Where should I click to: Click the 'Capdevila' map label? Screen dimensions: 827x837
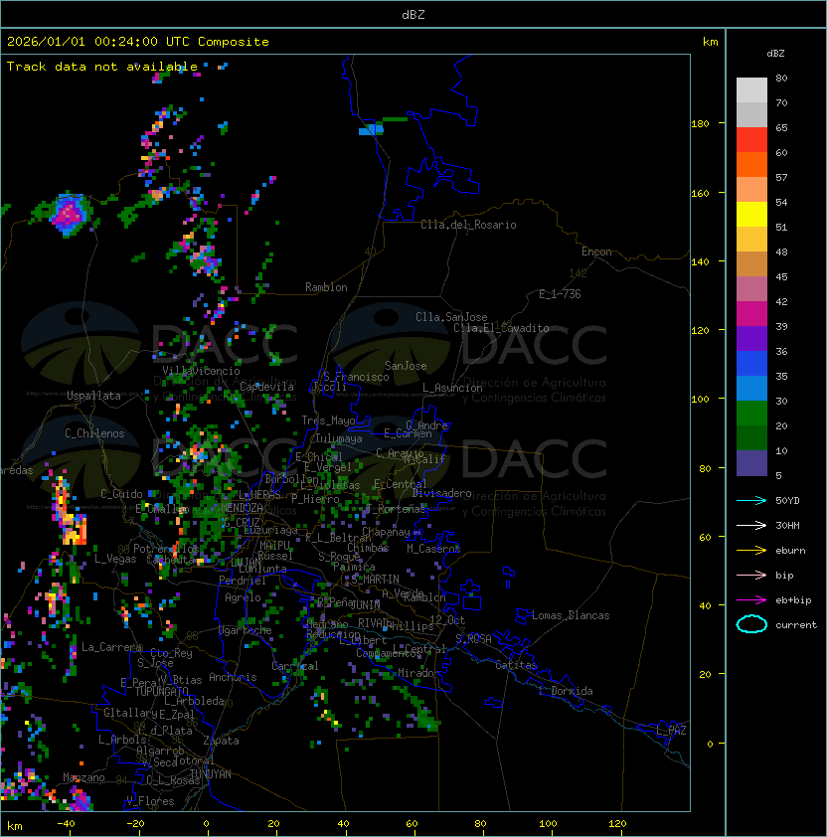(x=266, y=387)
